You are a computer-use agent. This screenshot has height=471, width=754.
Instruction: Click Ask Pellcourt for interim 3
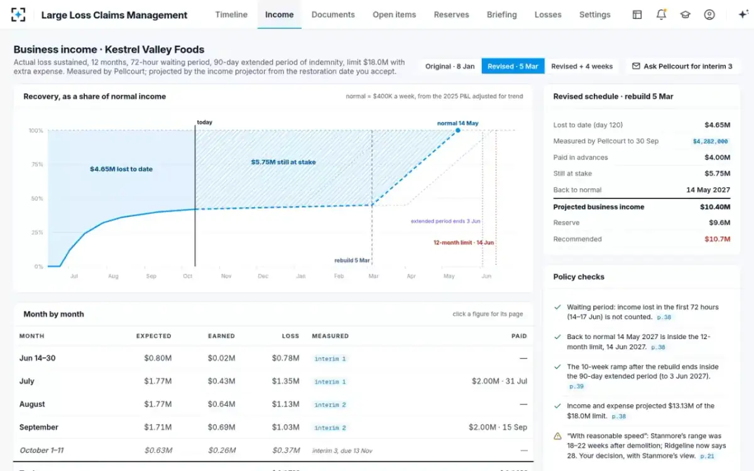point(682,66)
